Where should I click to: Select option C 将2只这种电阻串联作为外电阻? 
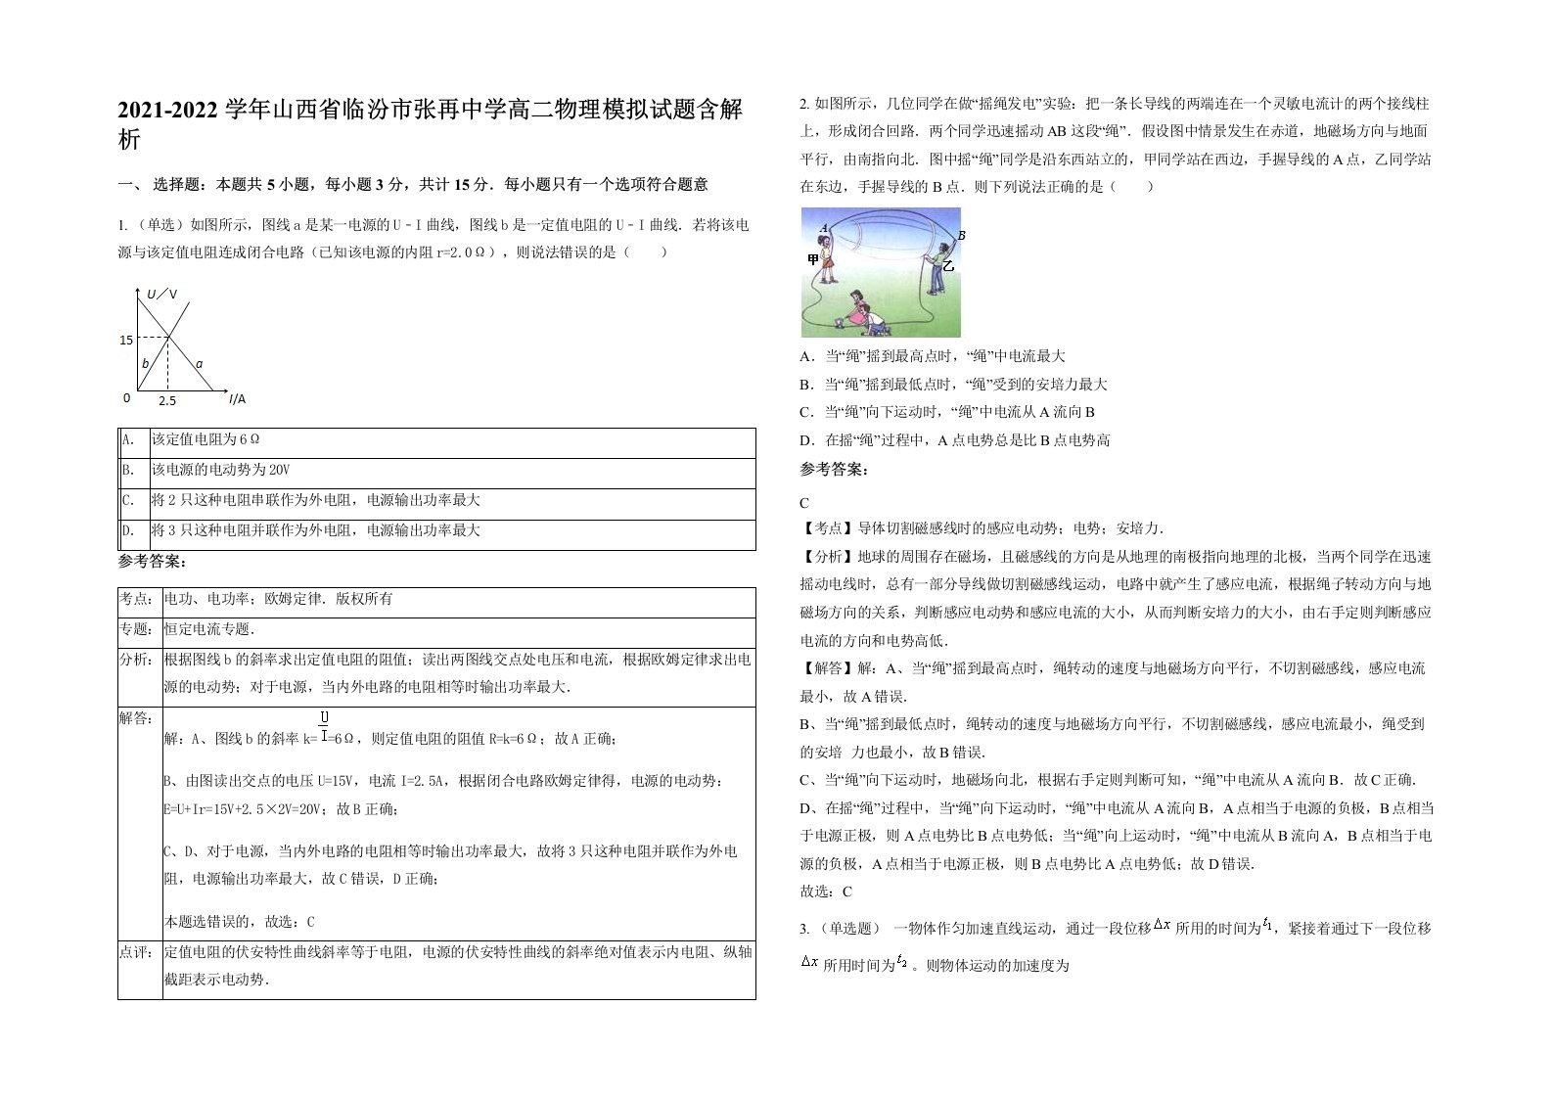point(436,503)
